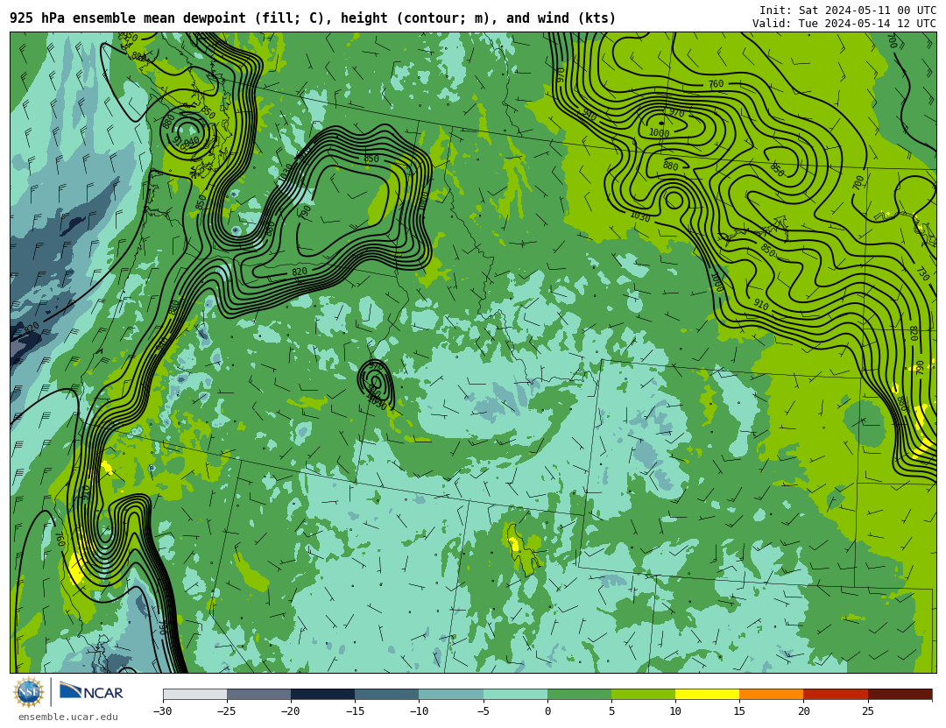Screen dimensions: 946x728
Task: Click the colorbar tick label 0
Action: (x=547, y=711)
